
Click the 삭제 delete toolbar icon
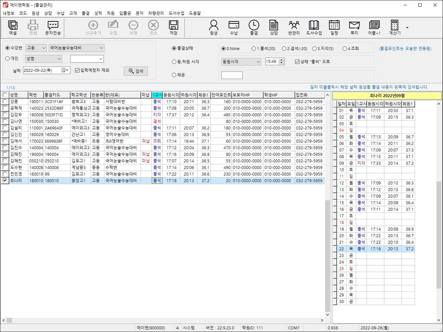(x=133, y=27)
